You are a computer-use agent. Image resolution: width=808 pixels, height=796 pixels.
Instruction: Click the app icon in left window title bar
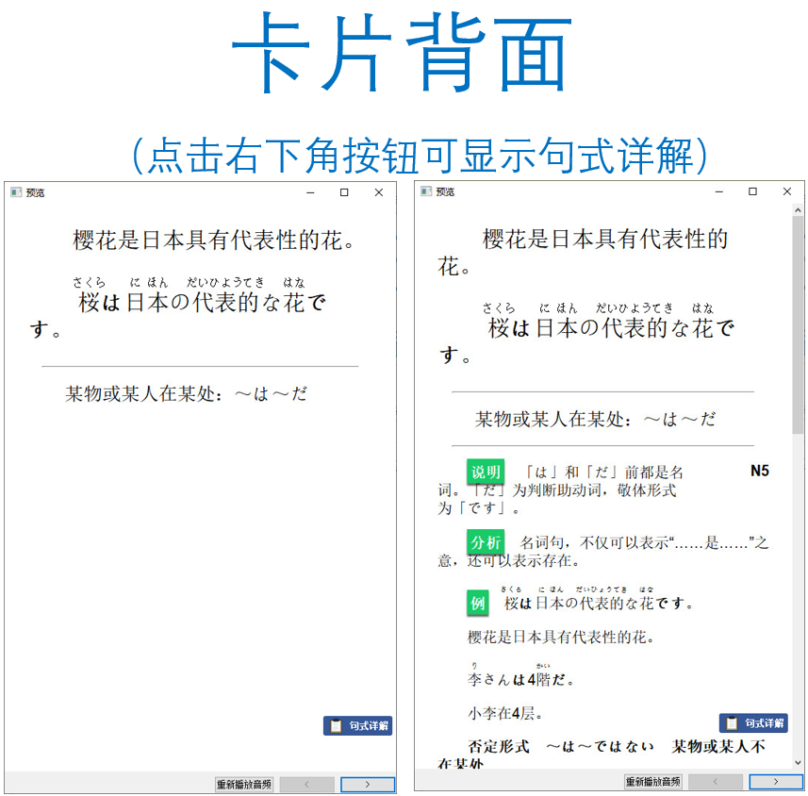click(x=16, y=192)
